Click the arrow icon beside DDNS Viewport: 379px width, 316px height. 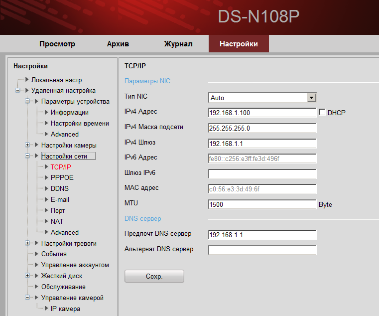[x=46, y=188]
